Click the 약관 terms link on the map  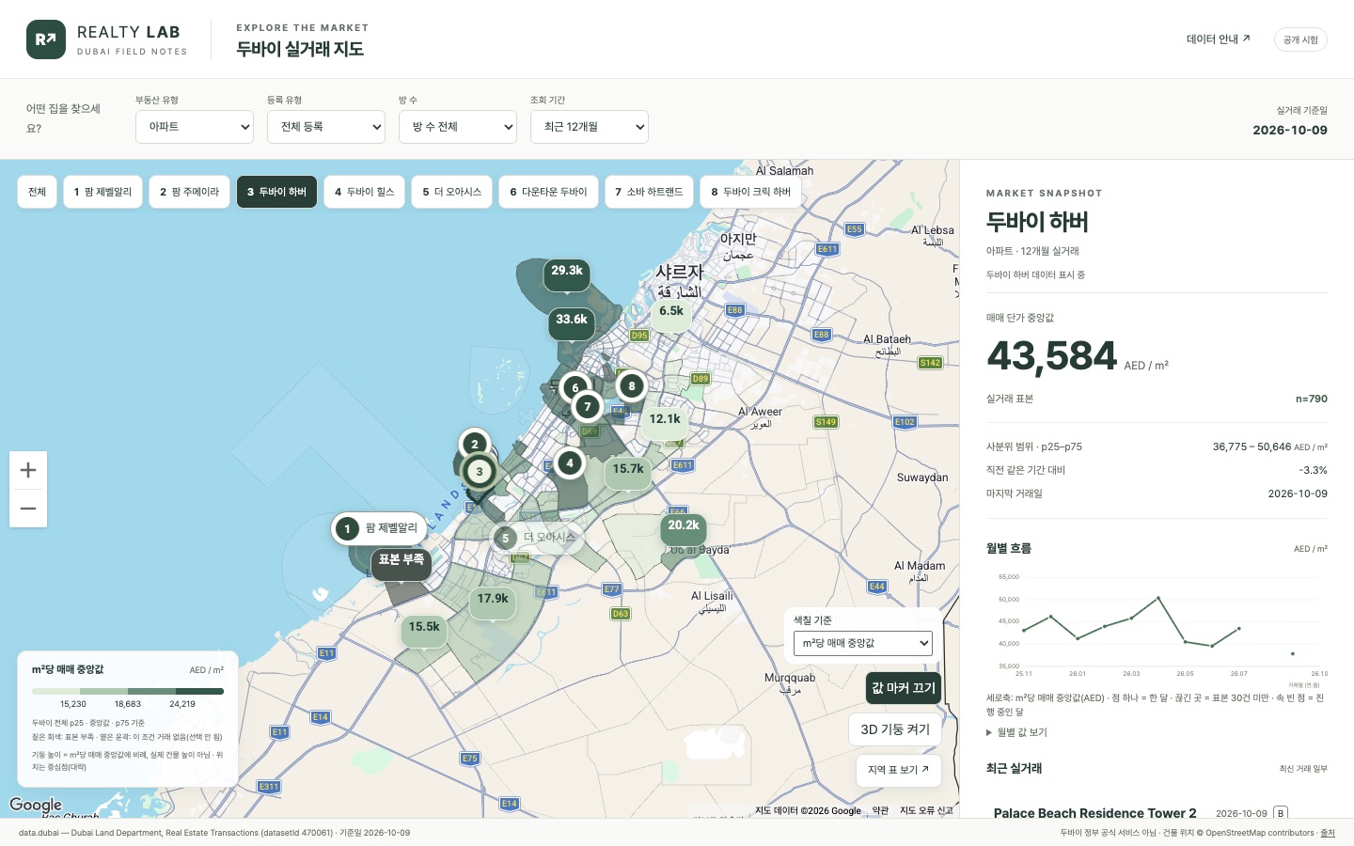click(x=880, y=810)
